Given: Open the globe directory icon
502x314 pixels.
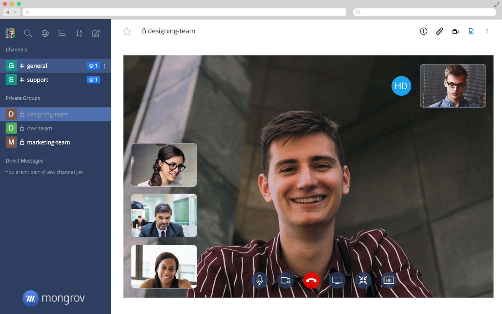Looking at the screenshot, I should [45, 33].
